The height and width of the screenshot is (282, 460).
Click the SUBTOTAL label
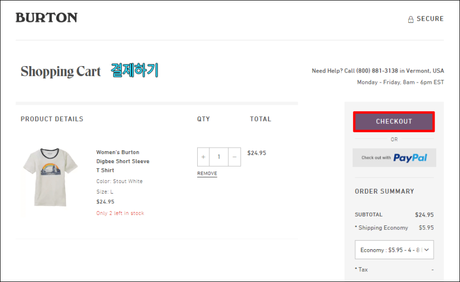[x=369, y=214]
